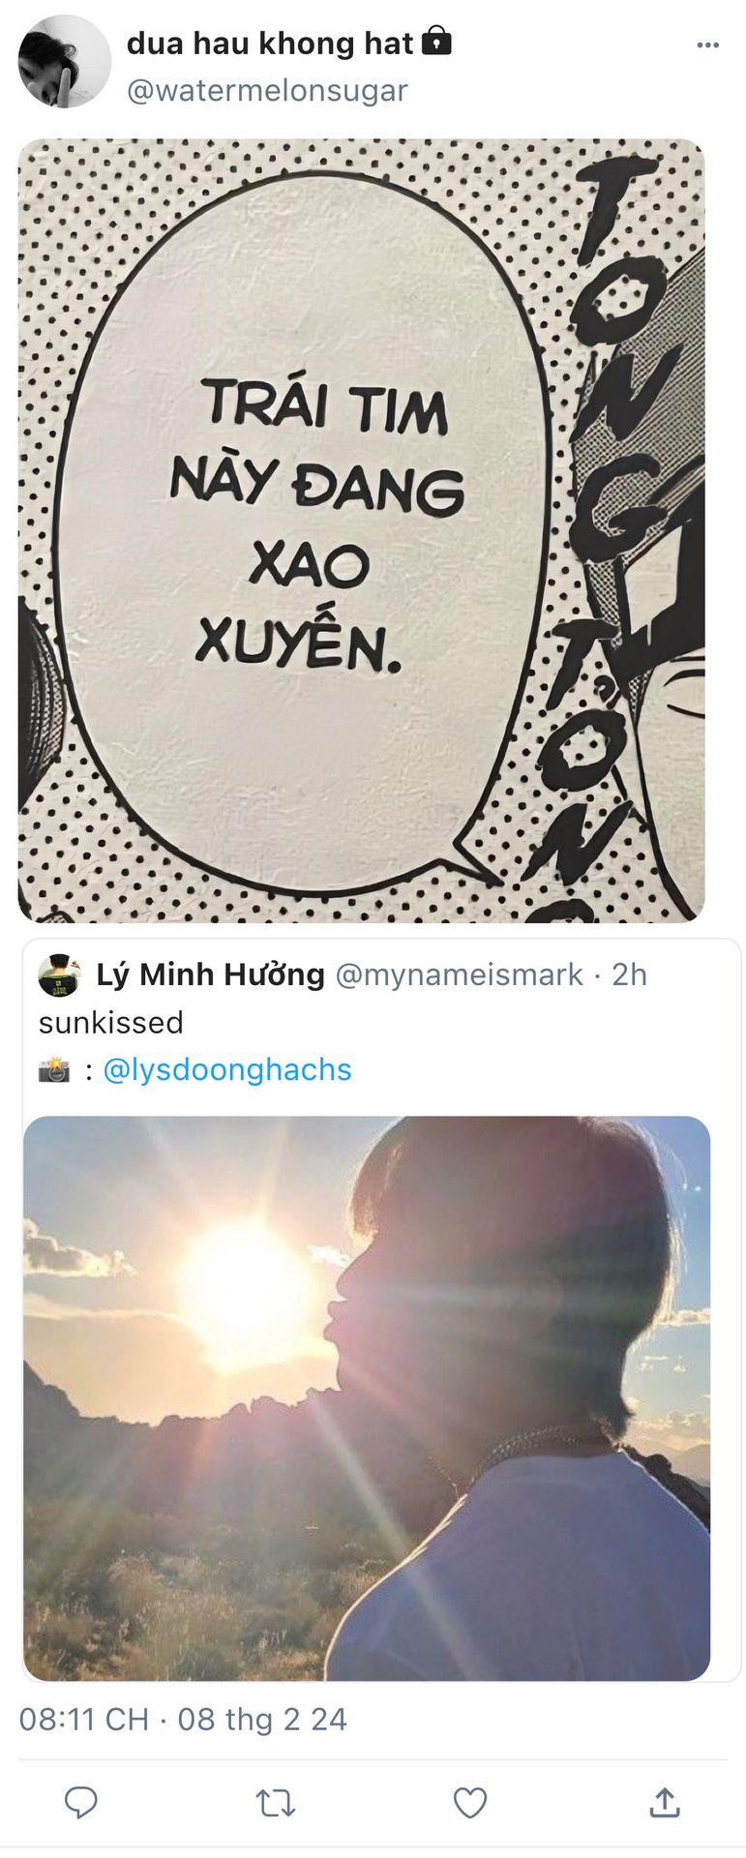746x1858 pixels.
Task: Open Lý Minh Hưởng's small avatar
Action: [x=59, y=974]
